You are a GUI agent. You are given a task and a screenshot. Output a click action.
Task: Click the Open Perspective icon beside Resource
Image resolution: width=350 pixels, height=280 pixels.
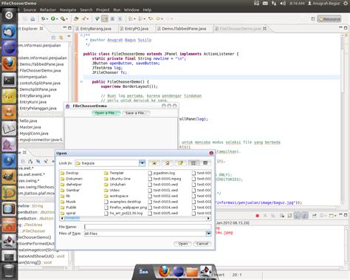pos(313,19)
